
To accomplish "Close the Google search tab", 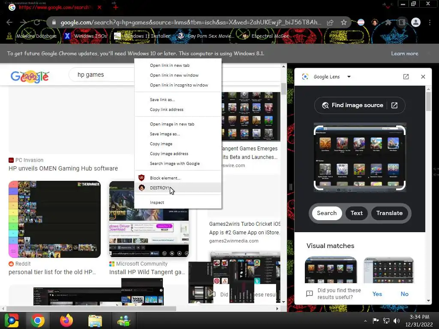I will [x=99, y=7].
